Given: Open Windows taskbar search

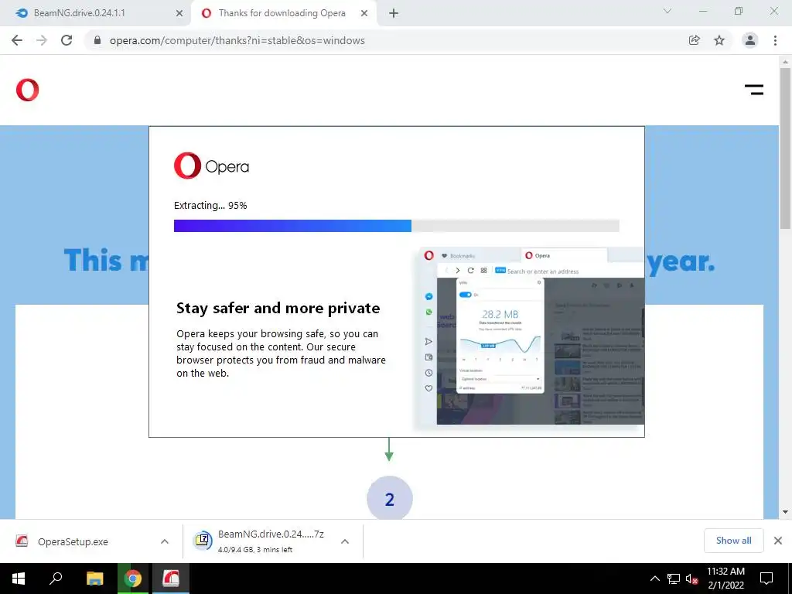Looking at the screenshot, I should (x=56, y=579).
